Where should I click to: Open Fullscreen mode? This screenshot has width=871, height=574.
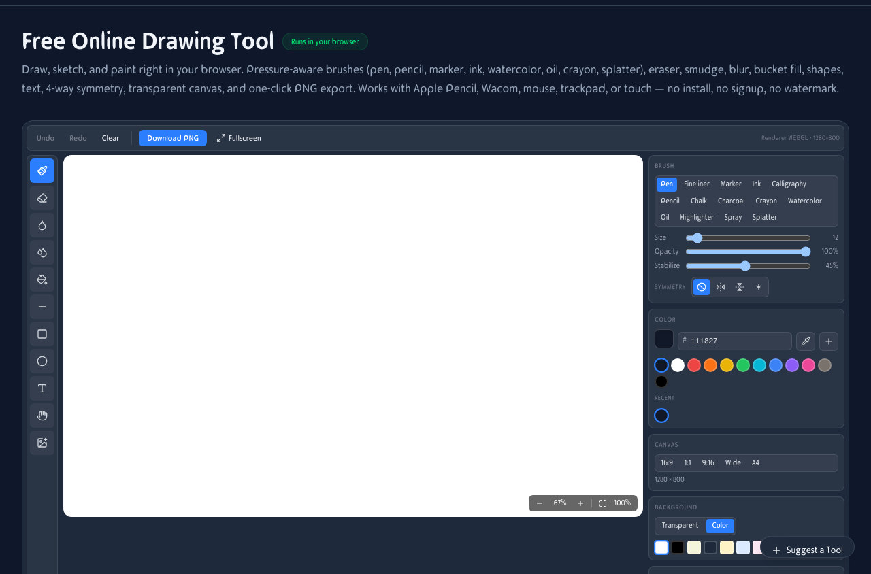pyautogui.click(x=239, y=138)
